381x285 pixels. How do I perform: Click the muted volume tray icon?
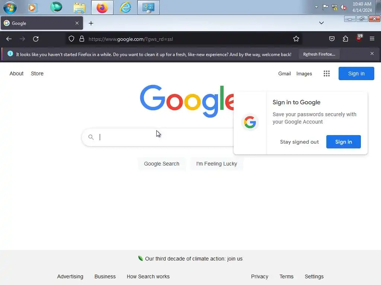click(x=343, y=7)
